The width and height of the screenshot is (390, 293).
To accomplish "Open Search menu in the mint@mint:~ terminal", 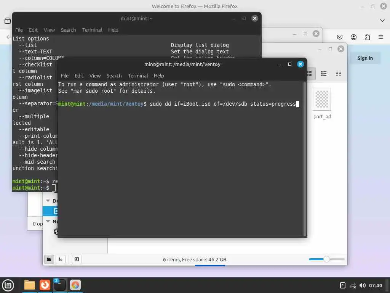I will (x=69, y=30).
